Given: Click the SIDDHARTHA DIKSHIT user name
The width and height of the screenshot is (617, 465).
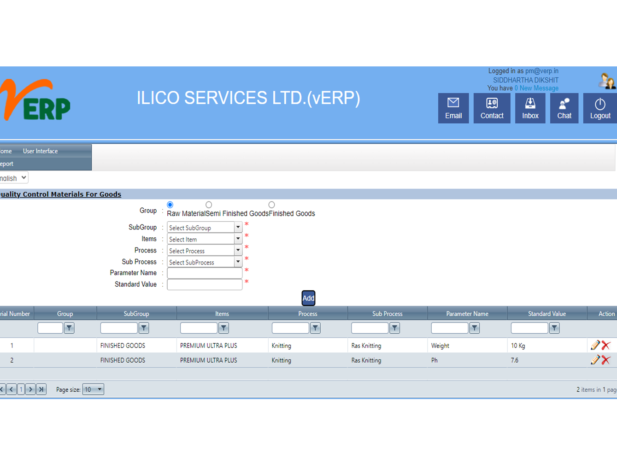Looking at the screenshot, I should tap(526, 80).
